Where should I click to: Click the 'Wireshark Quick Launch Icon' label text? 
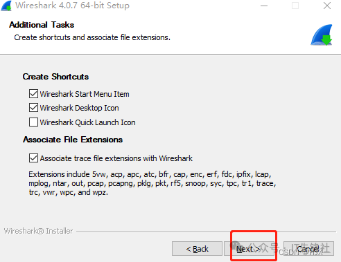coord(87,122)
